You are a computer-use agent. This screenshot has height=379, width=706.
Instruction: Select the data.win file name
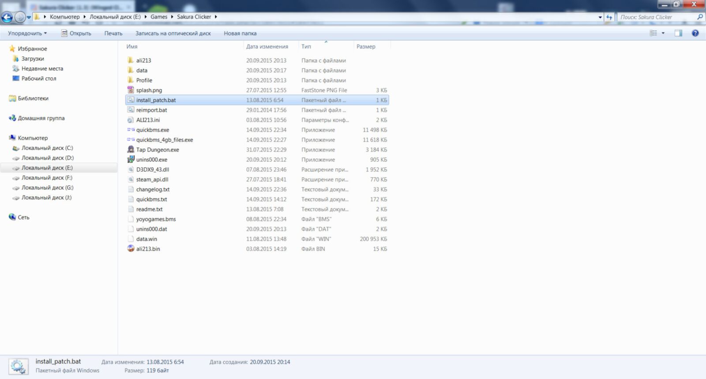pos(146,239)
